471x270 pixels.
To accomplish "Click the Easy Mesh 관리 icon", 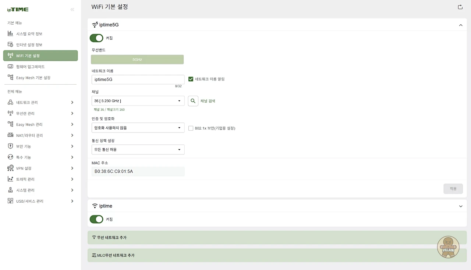I will (x=10, y=124).
